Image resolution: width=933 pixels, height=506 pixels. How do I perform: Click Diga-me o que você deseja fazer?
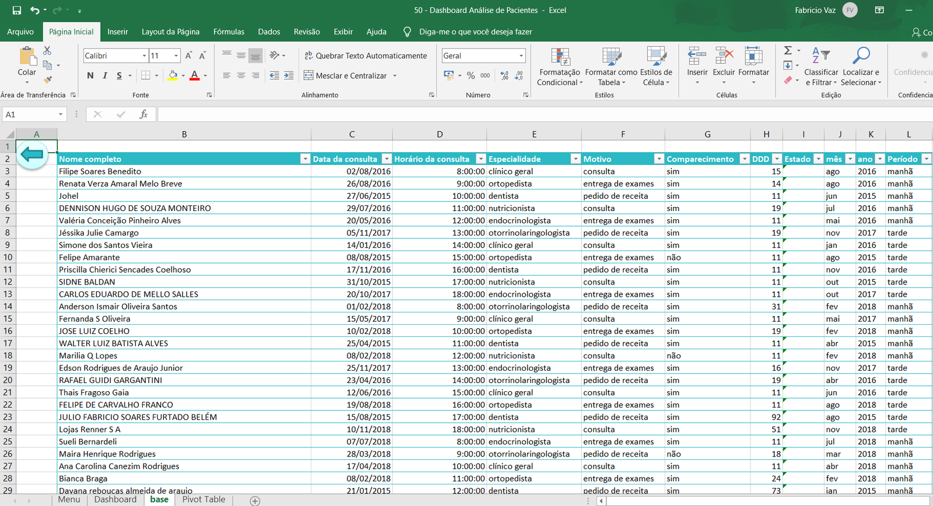[x=475, y=32]
